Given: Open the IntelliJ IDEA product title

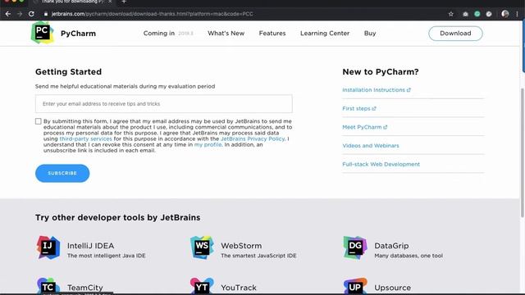Looking at the screenshot, I should [x=91, y=246].
